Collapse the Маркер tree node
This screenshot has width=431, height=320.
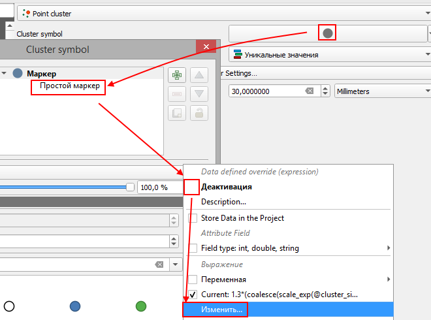pos(4,74)
